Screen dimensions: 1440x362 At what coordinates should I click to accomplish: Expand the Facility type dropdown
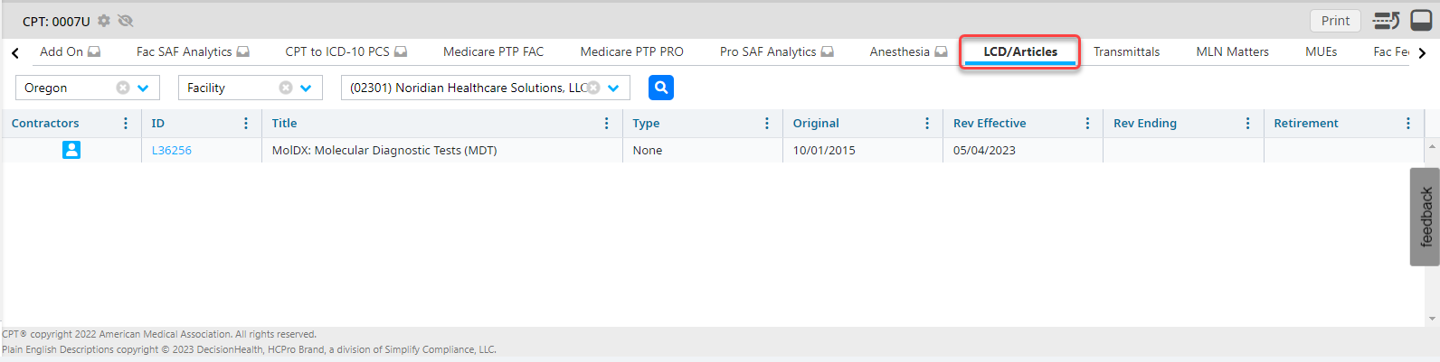306,88
